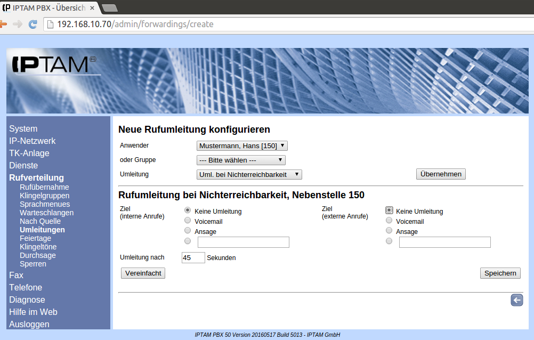
Task: Focus the external call target number field
Action: [x=444, y=242]
